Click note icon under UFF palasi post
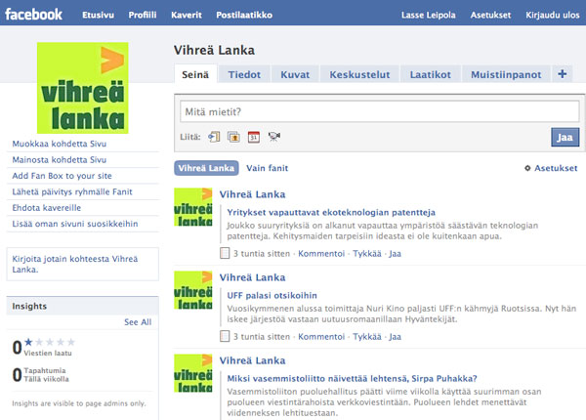This screenshot has width=586, height=420. pos(225,336)
